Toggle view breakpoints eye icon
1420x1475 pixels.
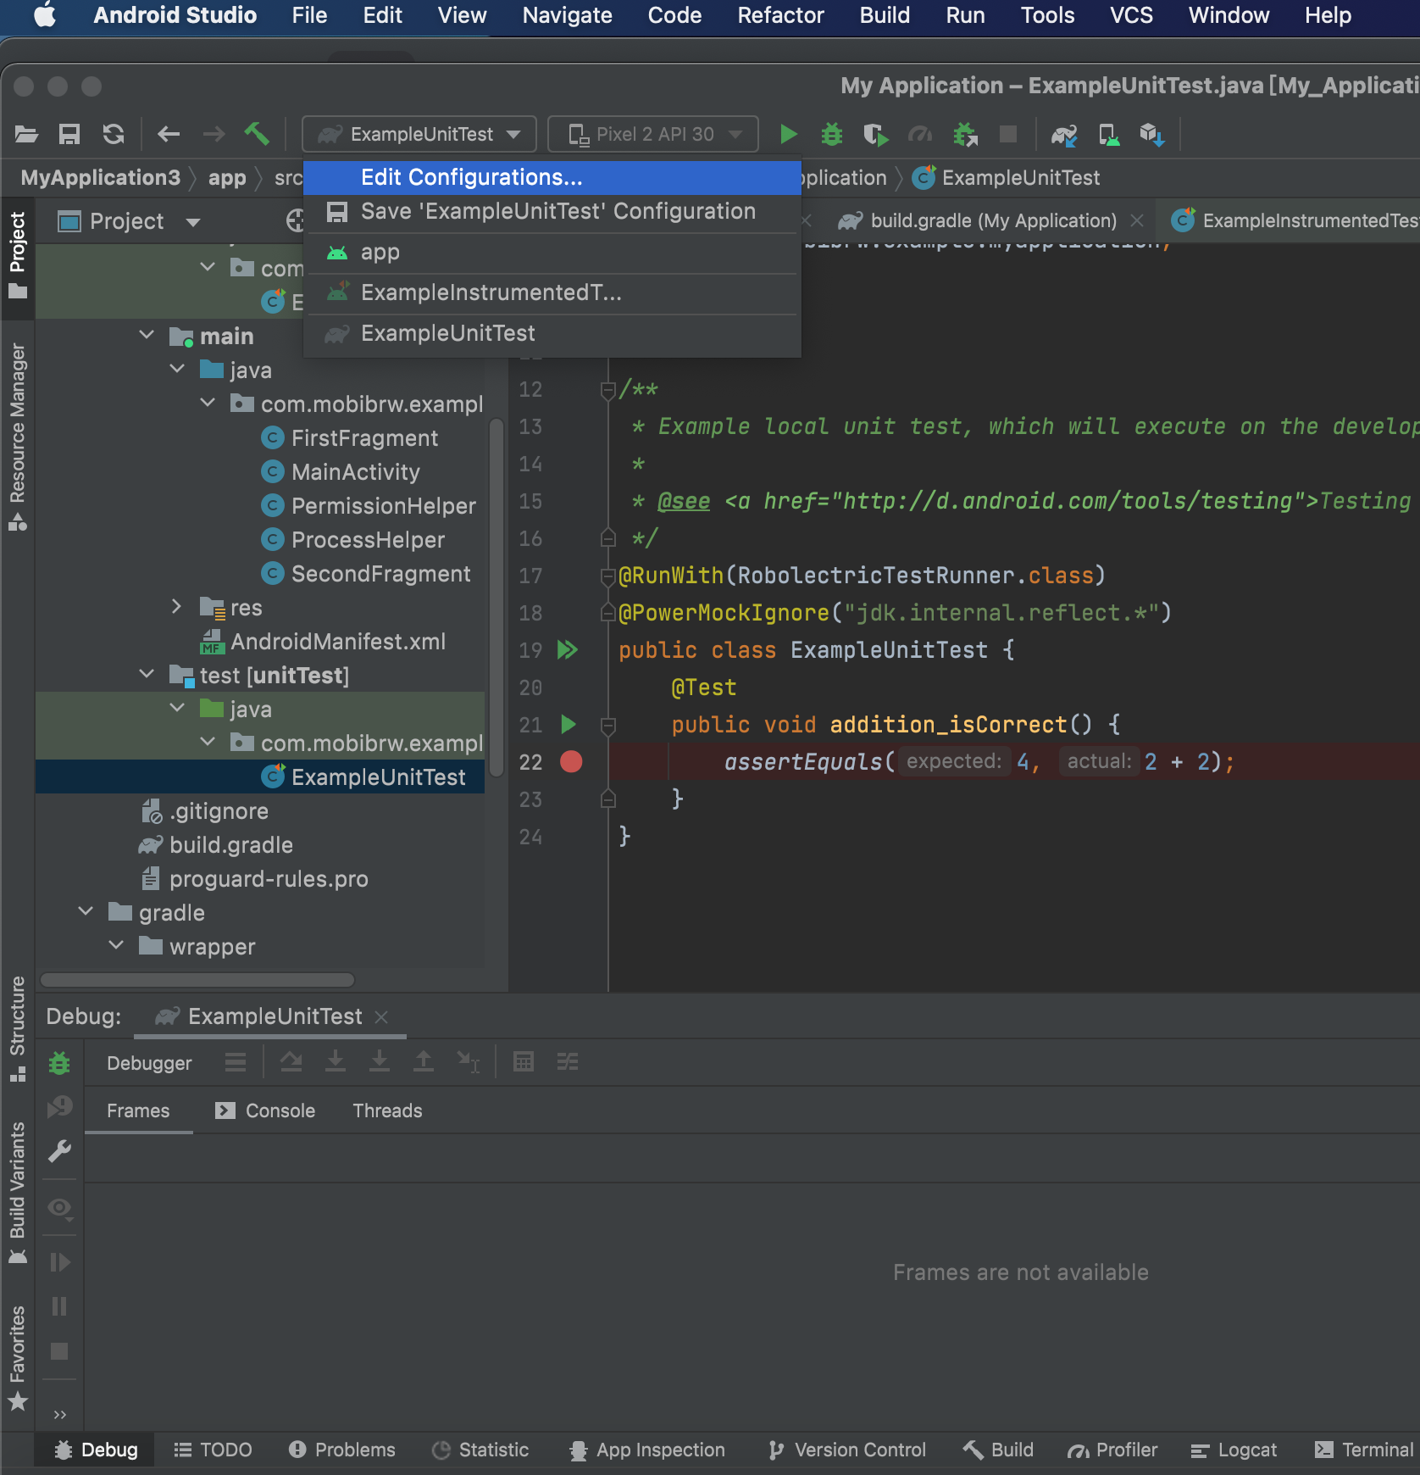coord(59,1207)
